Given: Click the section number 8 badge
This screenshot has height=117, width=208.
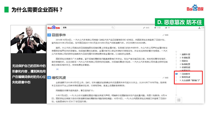Looking at the screenshot, I should [x=49, y=78].
